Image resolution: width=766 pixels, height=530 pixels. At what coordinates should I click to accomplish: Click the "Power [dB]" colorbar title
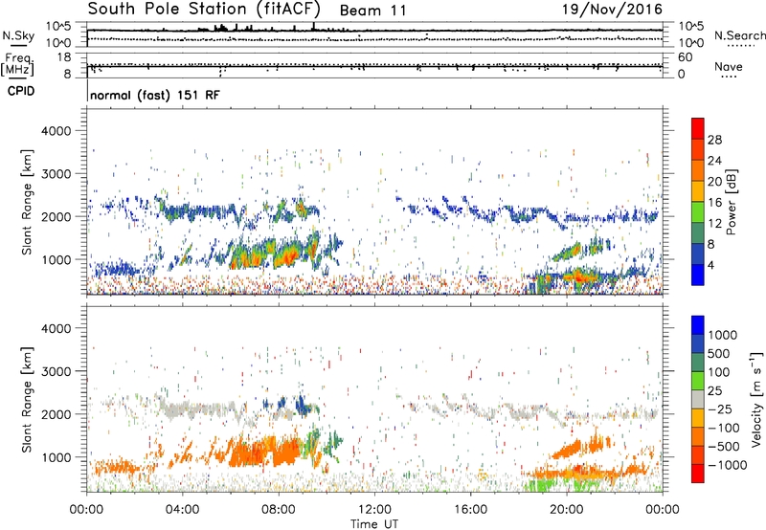point(731,202)
